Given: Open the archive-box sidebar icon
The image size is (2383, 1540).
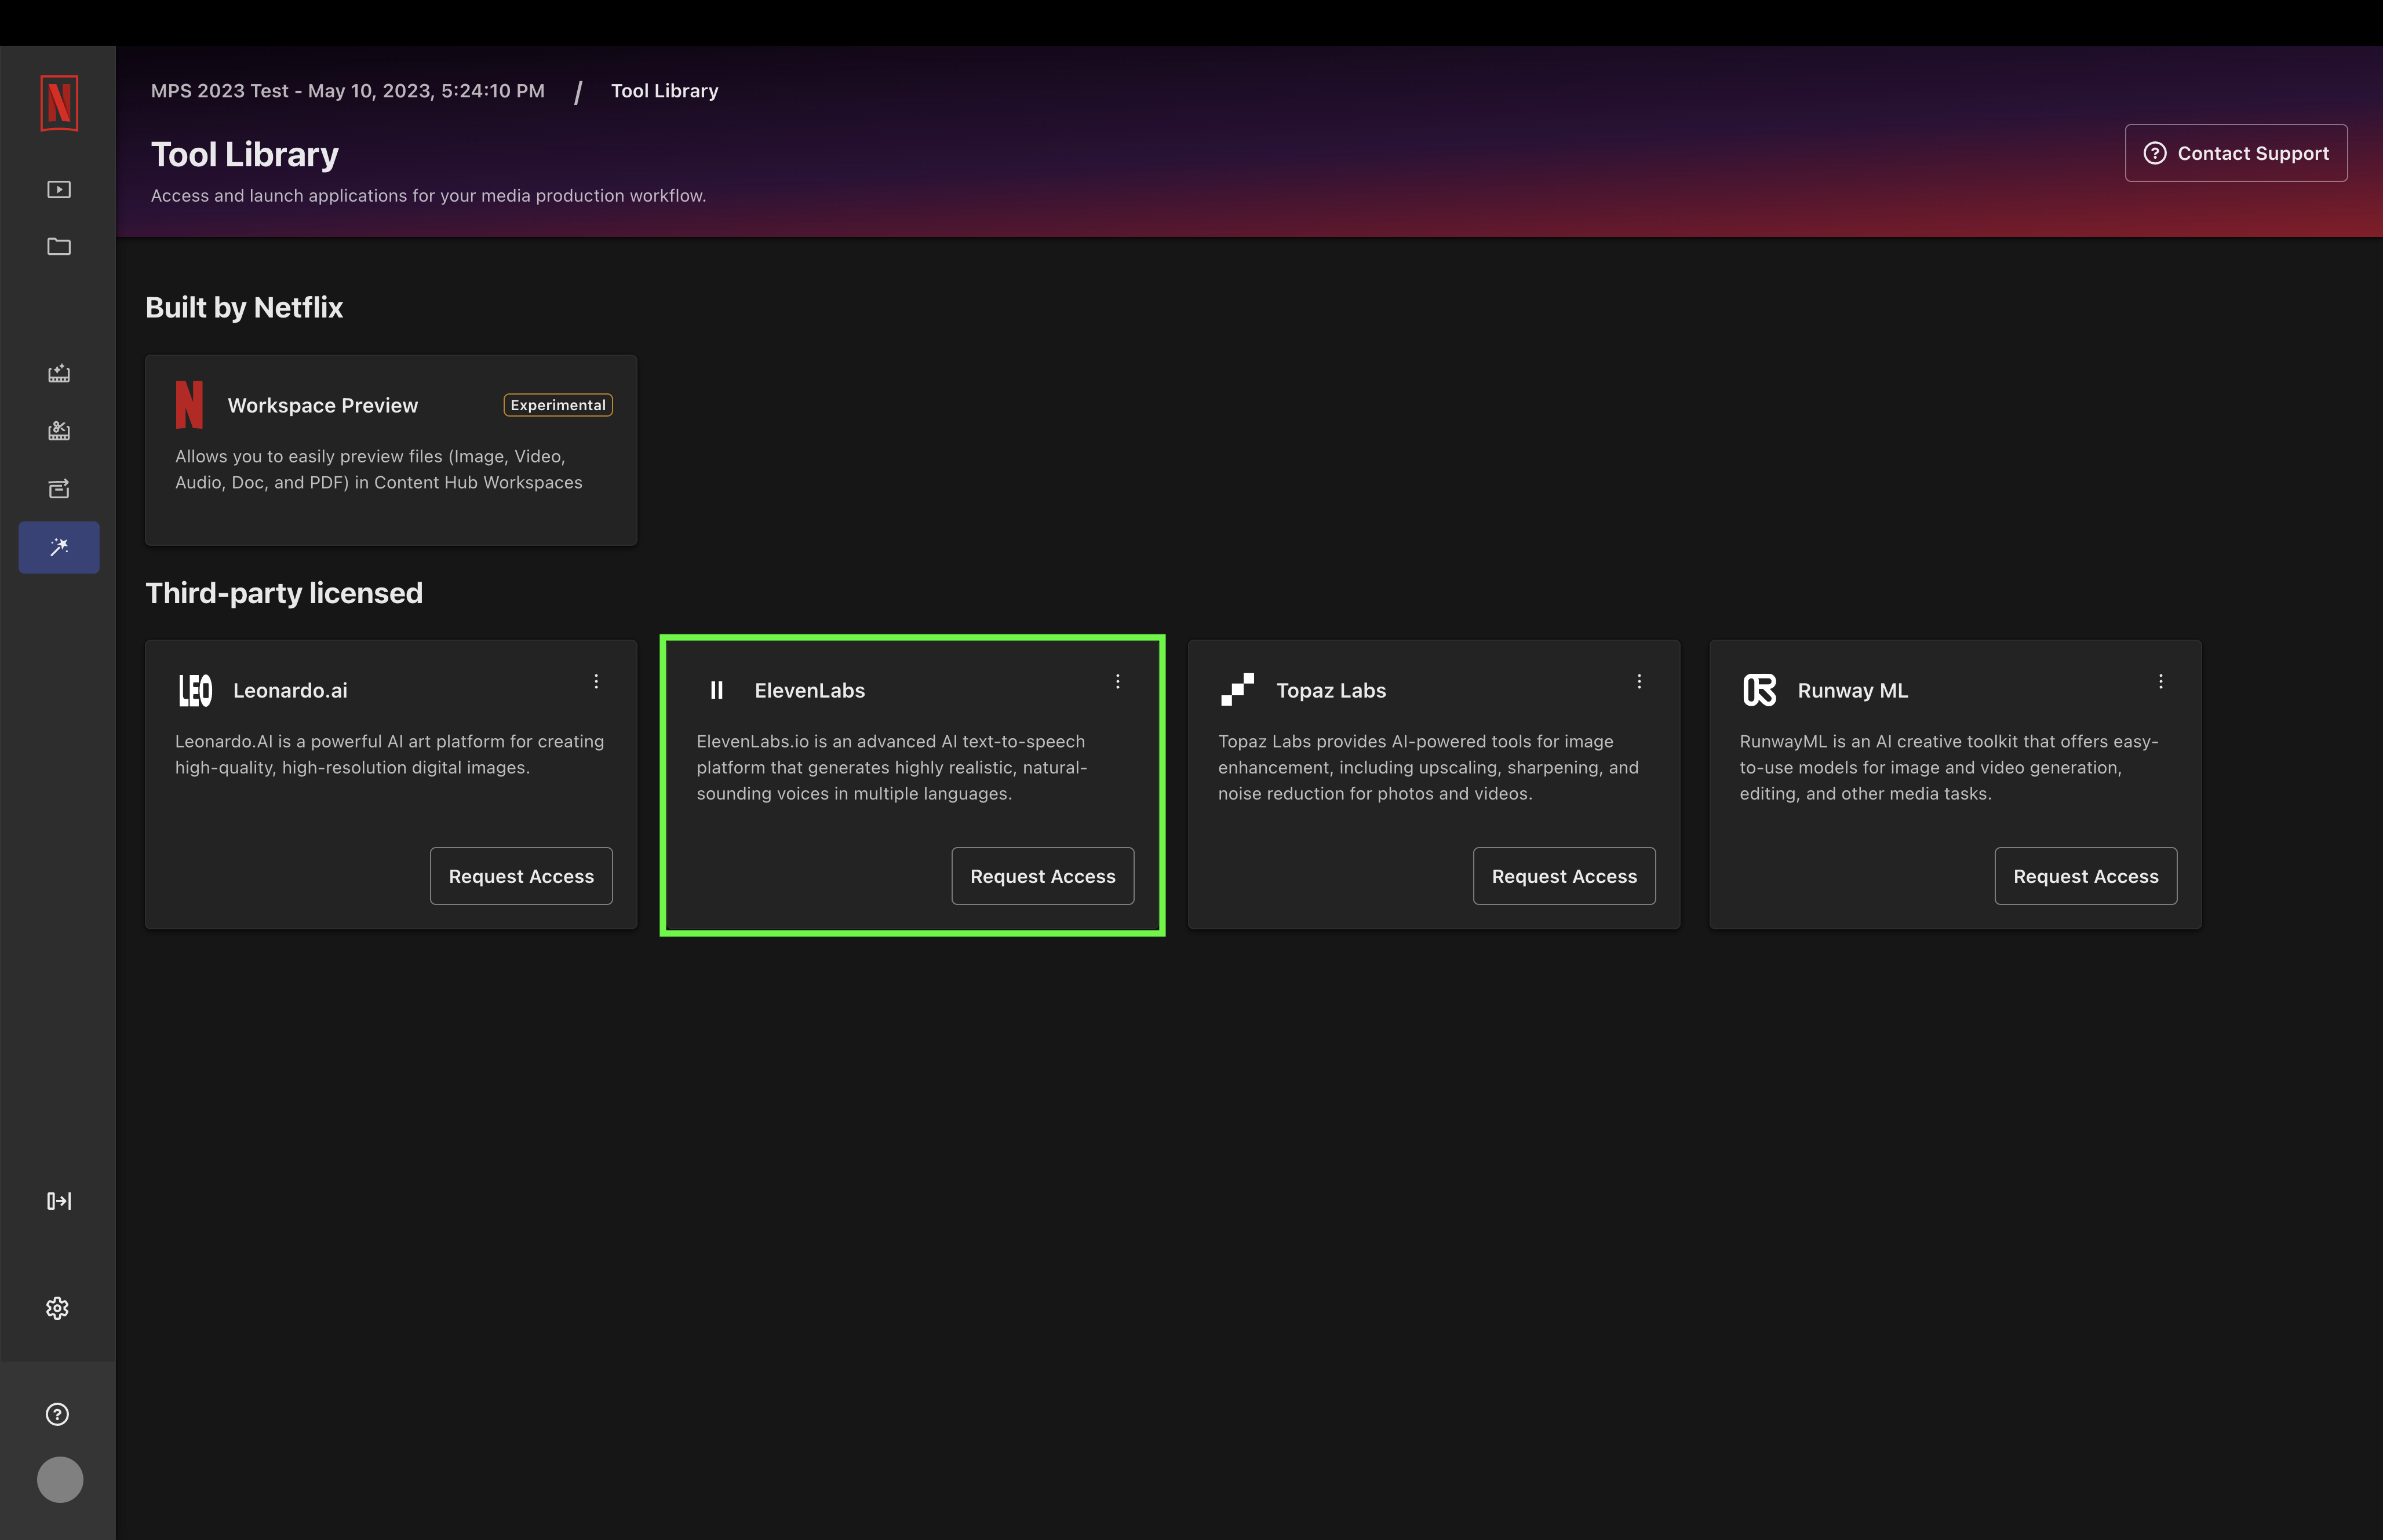Looking at the screenshot, I should 59,488.
